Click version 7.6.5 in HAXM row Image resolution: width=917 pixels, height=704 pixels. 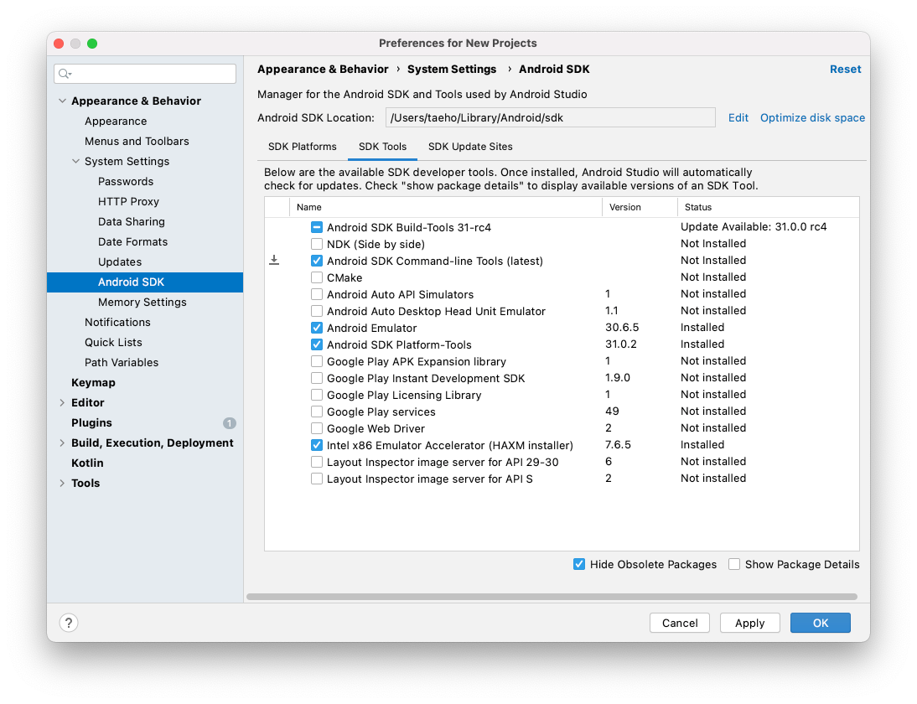(x=618, y=445)
